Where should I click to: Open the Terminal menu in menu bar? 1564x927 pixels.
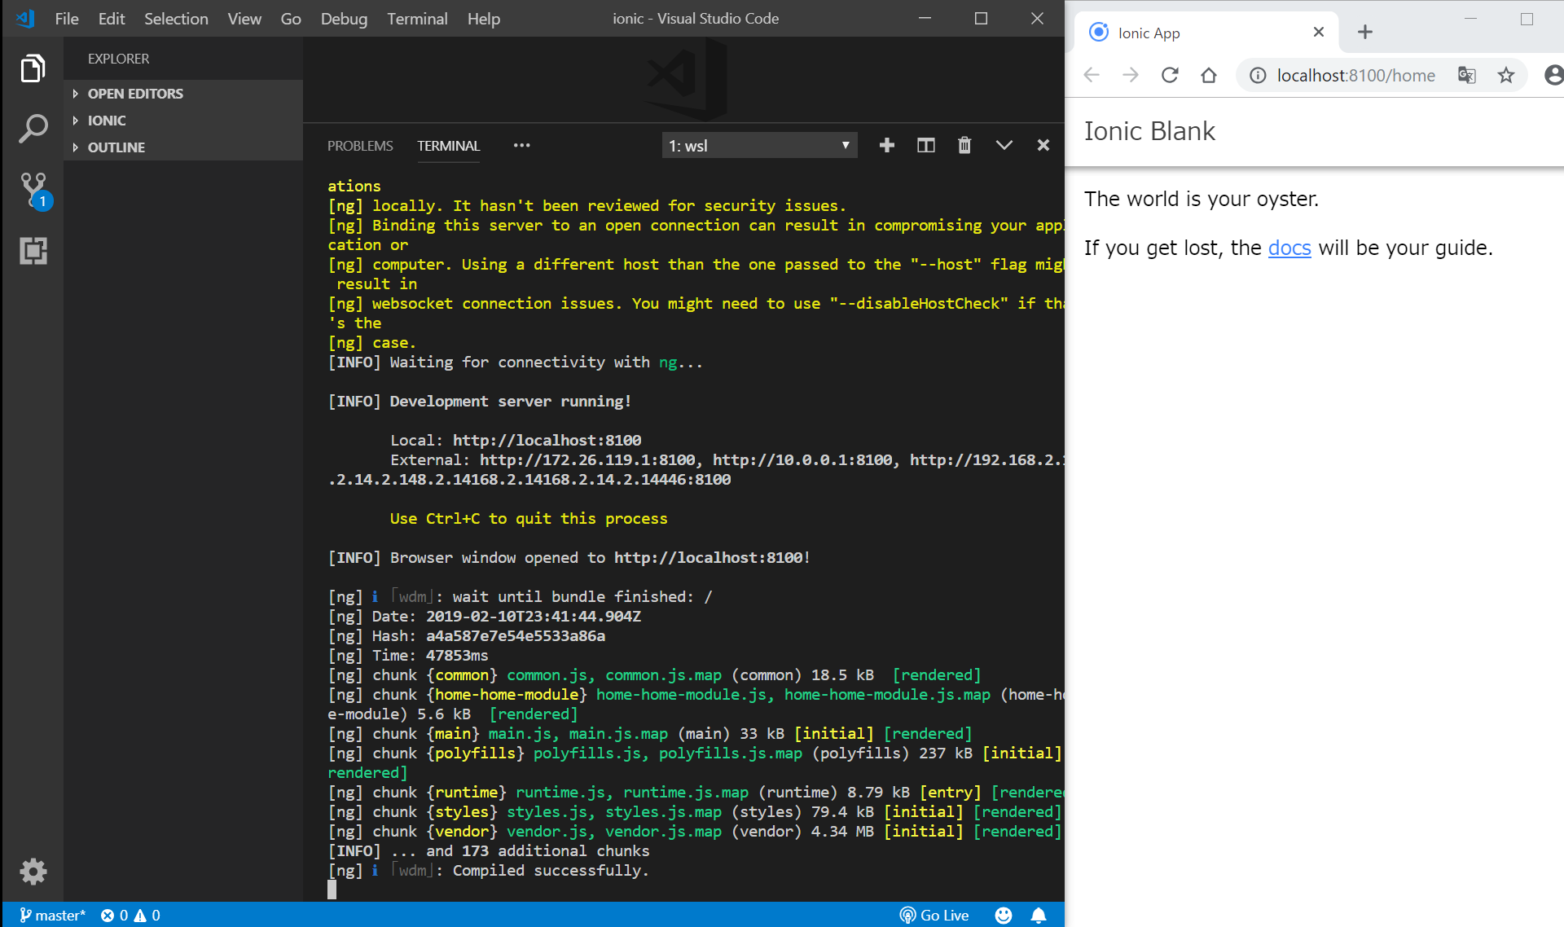pyautogui.click(x=416, y=19)
